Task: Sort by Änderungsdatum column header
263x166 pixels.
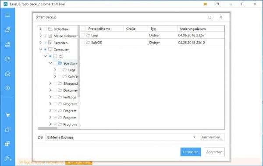Action: click(x=201, y=29)
